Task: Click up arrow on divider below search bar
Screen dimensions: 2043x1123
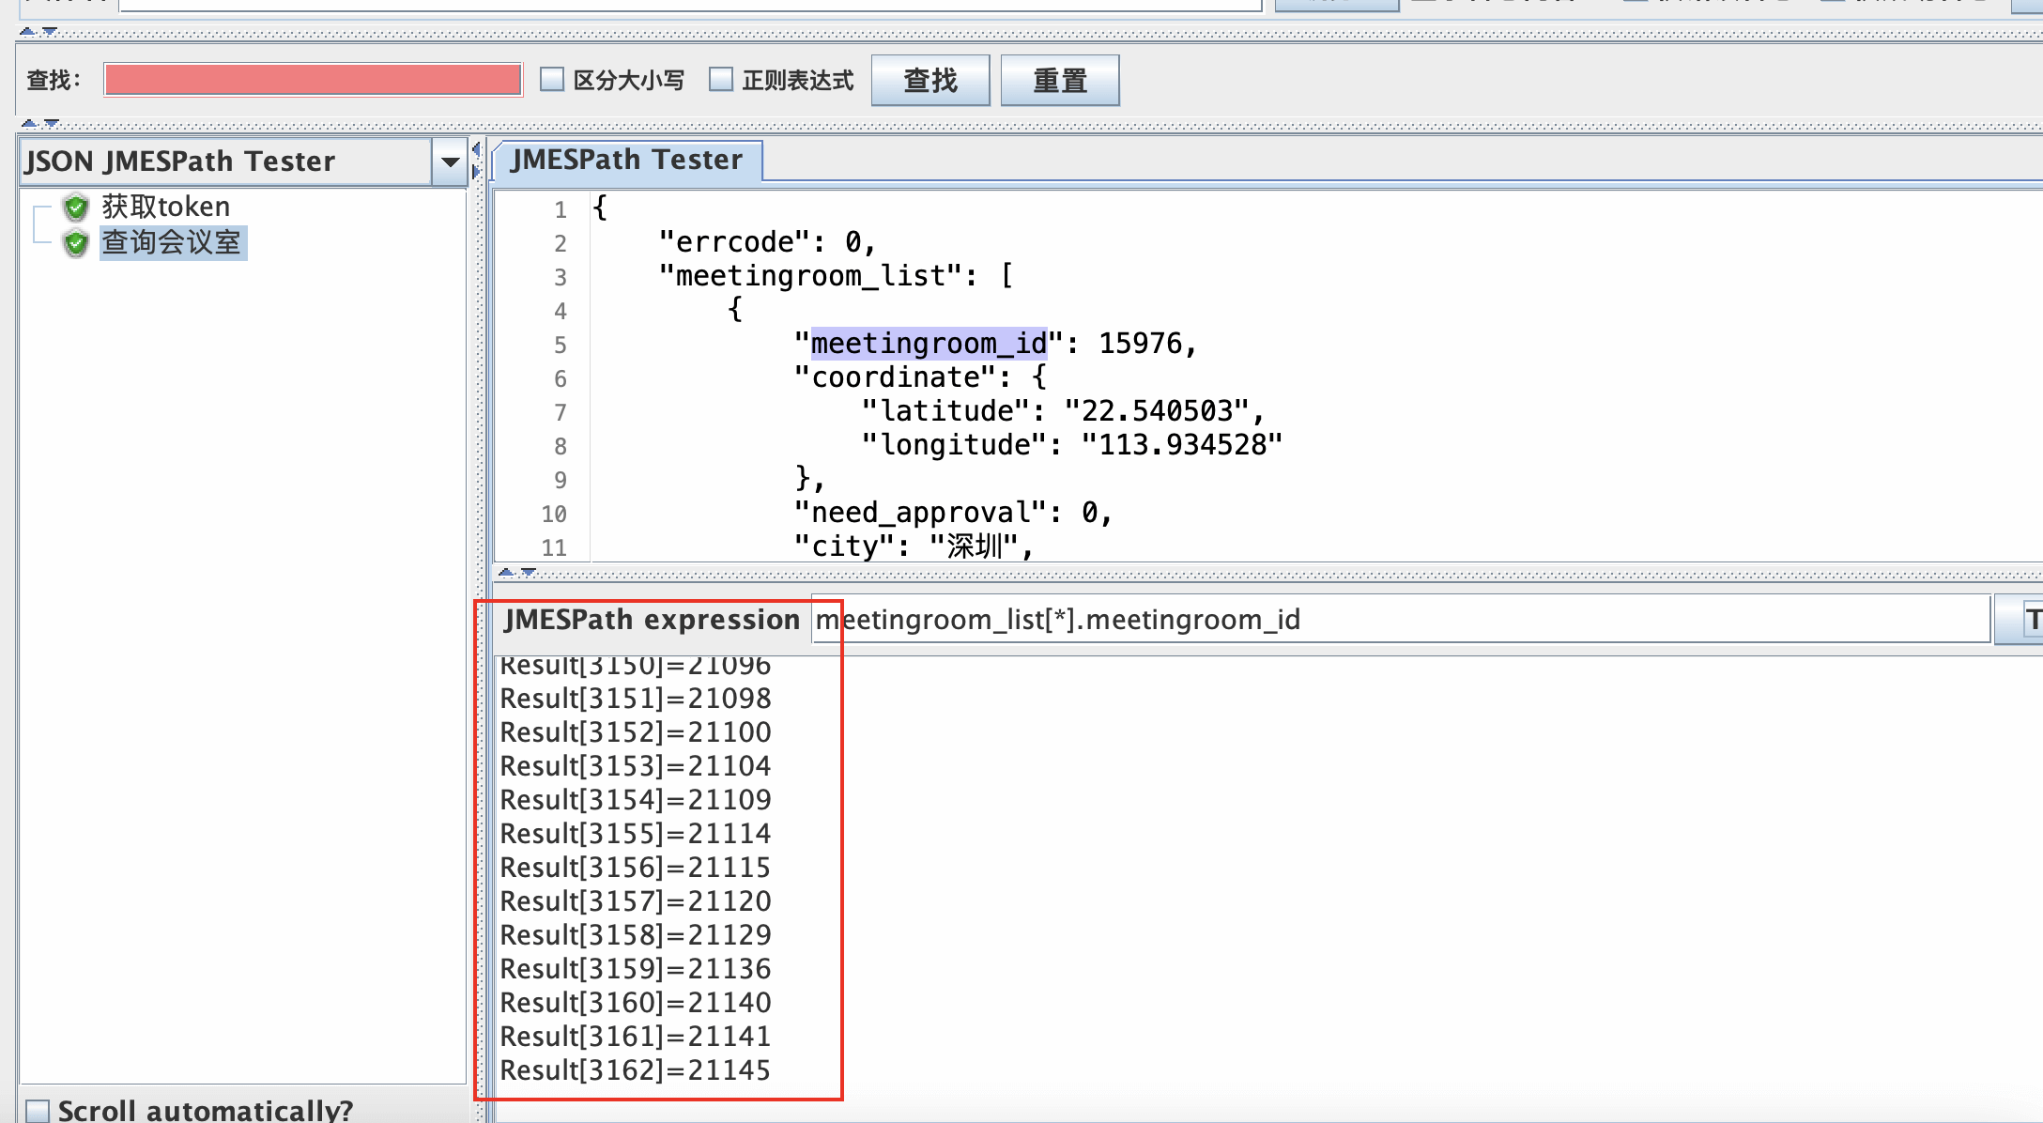Action: tap(29, 123)
